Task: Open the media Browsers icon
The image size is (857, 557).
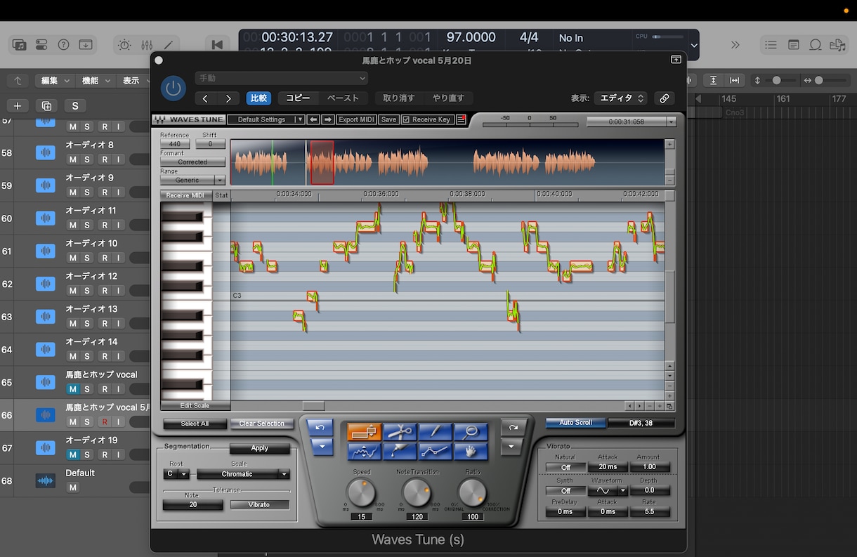Action: (x=837, y=44)
